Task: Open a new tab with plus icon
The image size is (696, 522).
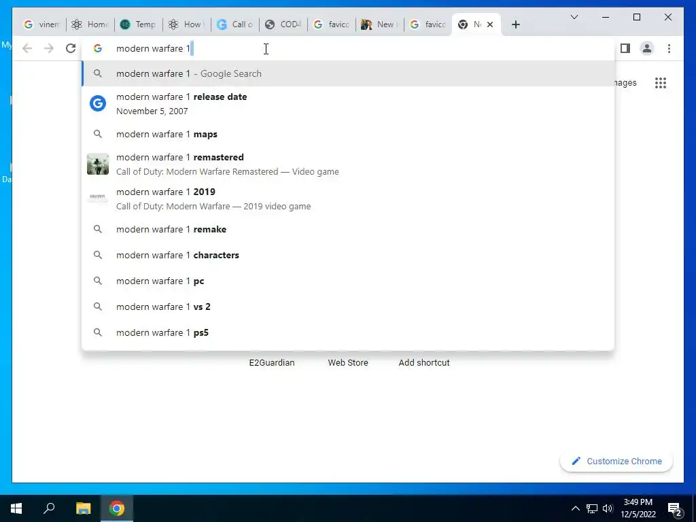Action: [x=515, y=24]
